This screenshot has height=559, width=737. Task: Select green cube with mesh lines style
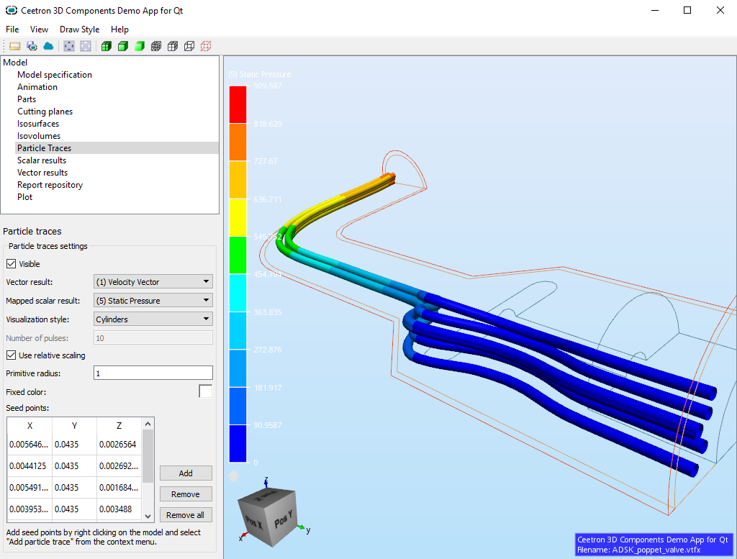coord(106,46)
